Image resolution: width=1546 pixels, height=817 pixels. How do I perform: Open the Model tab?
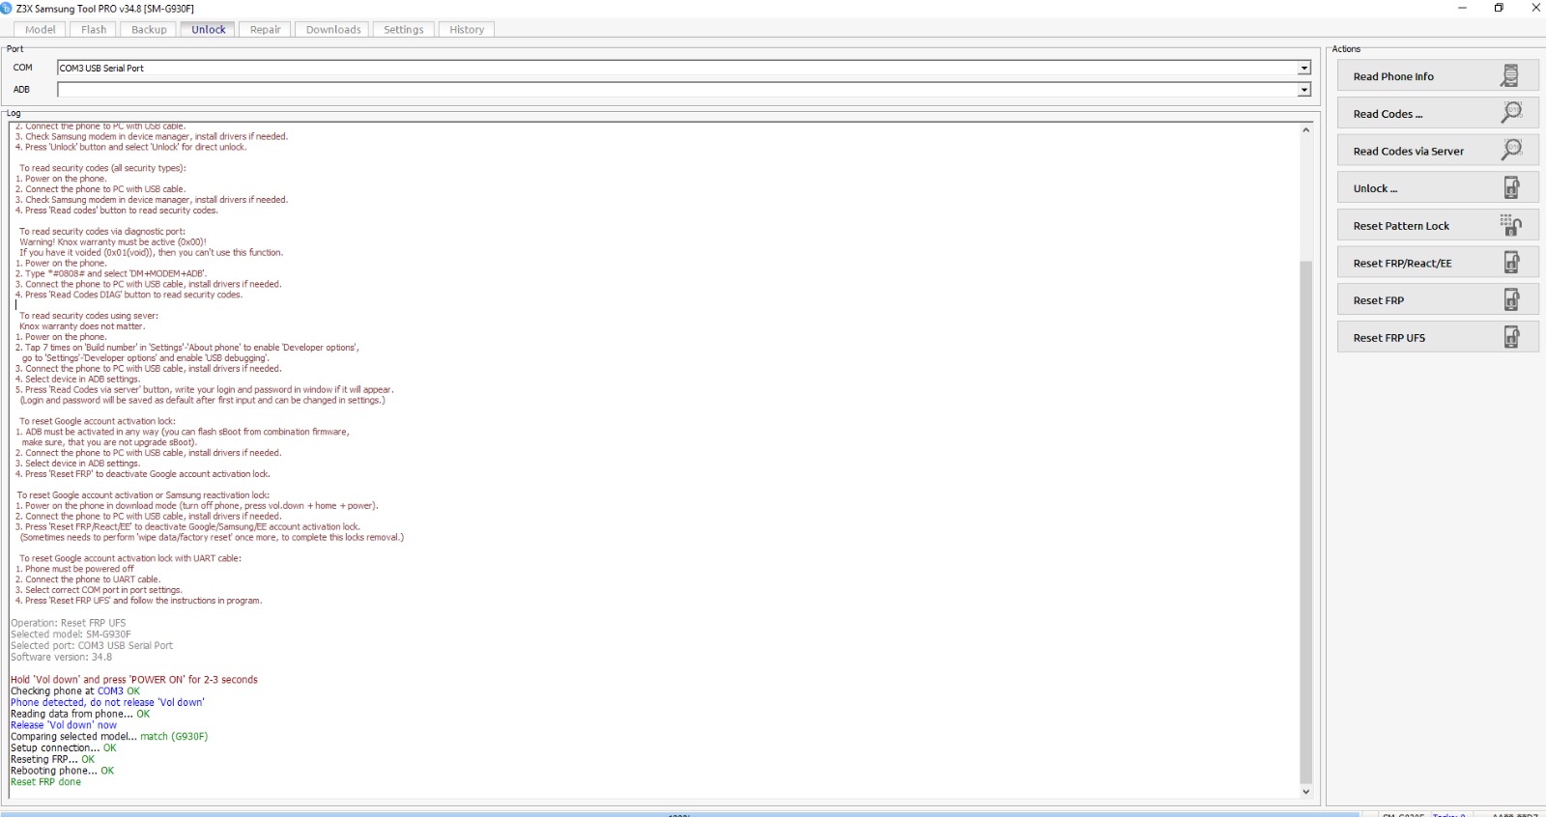(x=41, y=30)
